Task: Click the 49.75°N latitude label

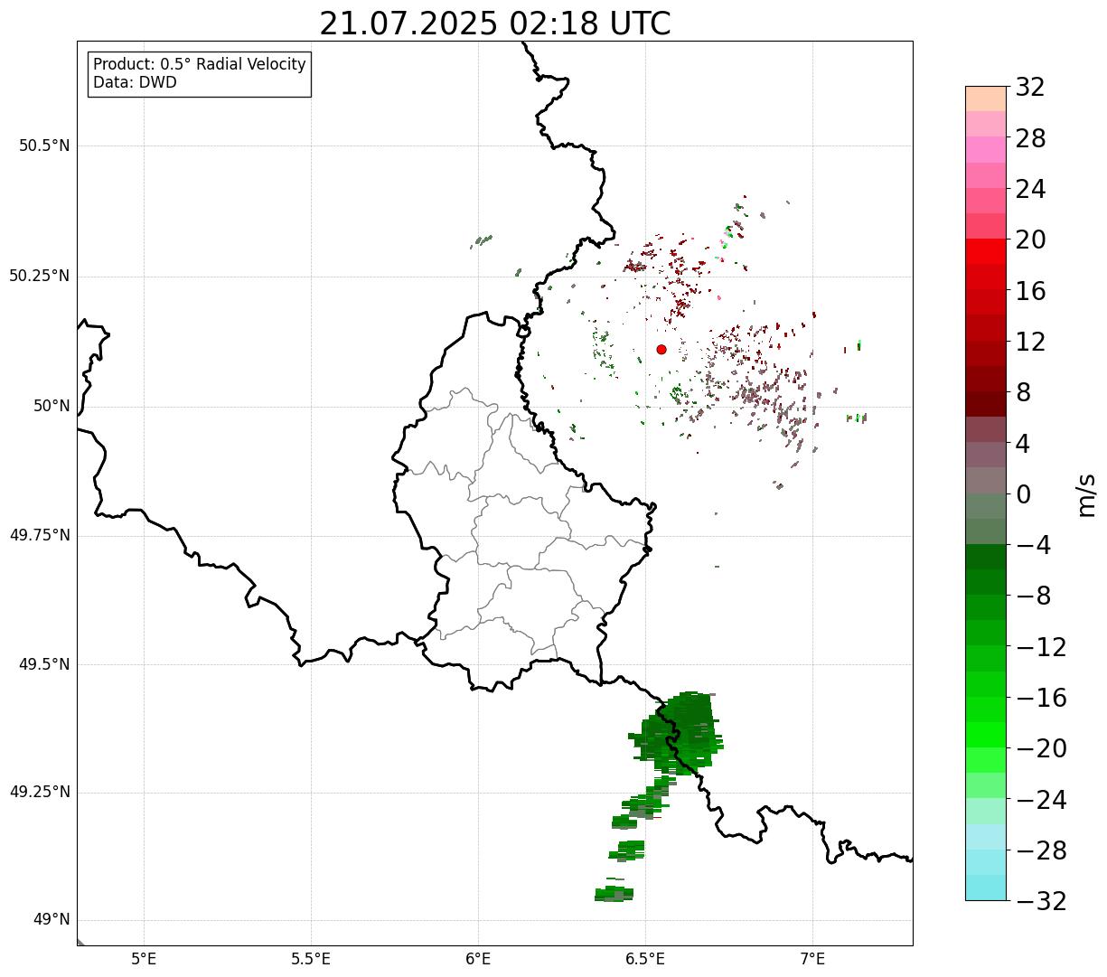Action: [x=40, y=535]
